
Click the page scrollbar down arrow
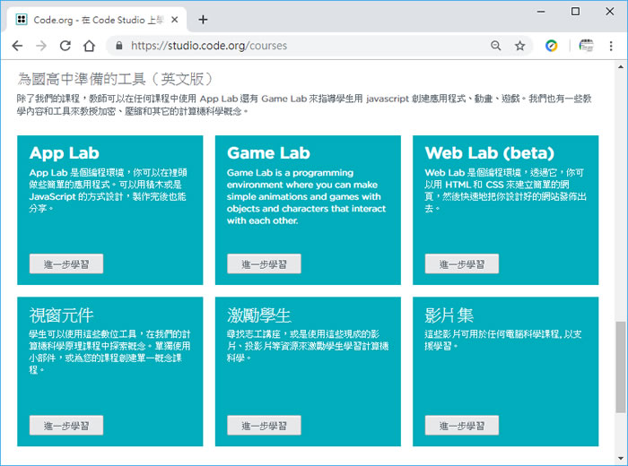tap(621, 459)
